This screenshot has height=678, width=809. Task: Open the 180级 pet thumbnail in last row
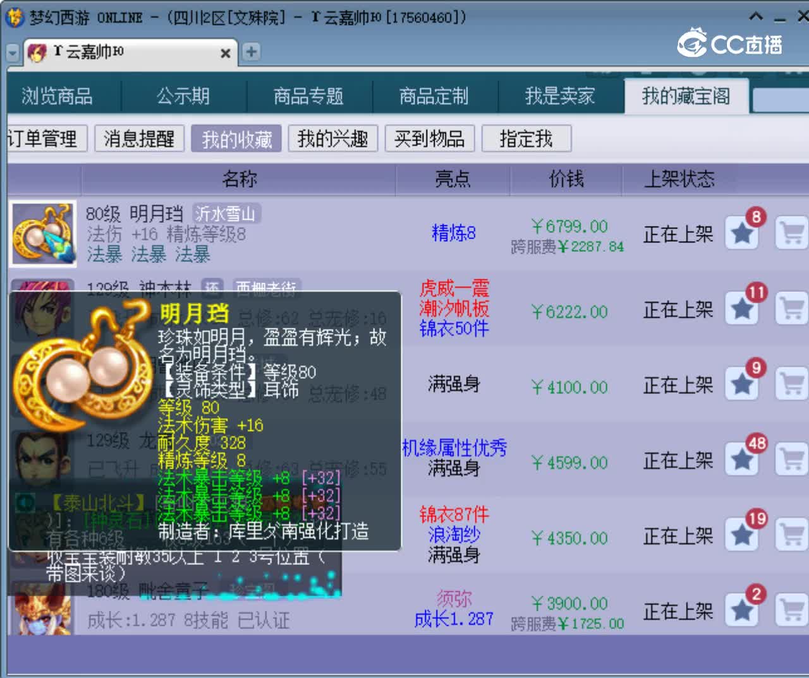click(43, 609)
